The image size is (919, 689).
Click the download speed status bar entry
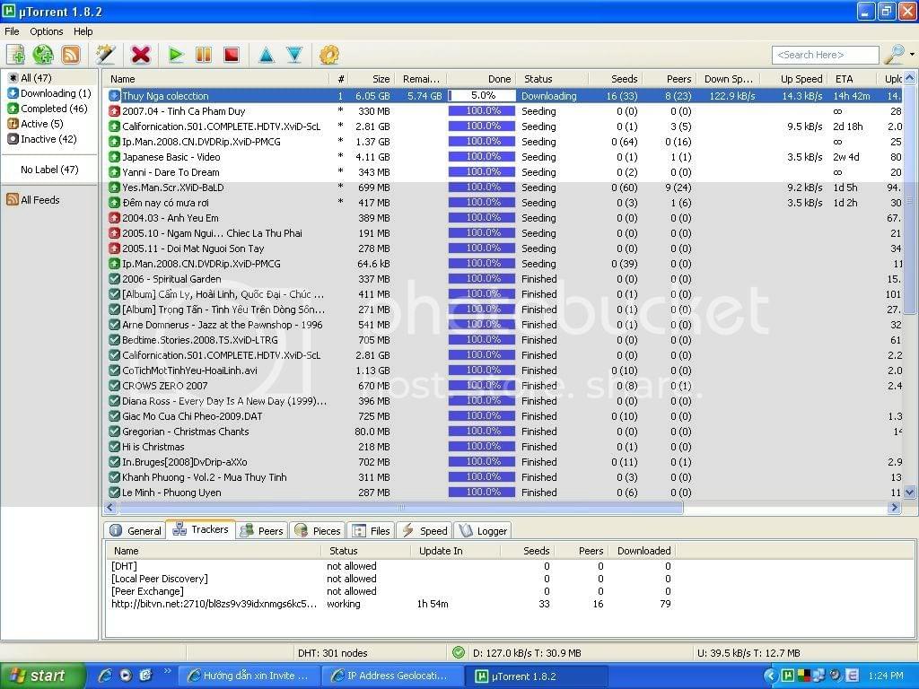[x=527, y=653]
